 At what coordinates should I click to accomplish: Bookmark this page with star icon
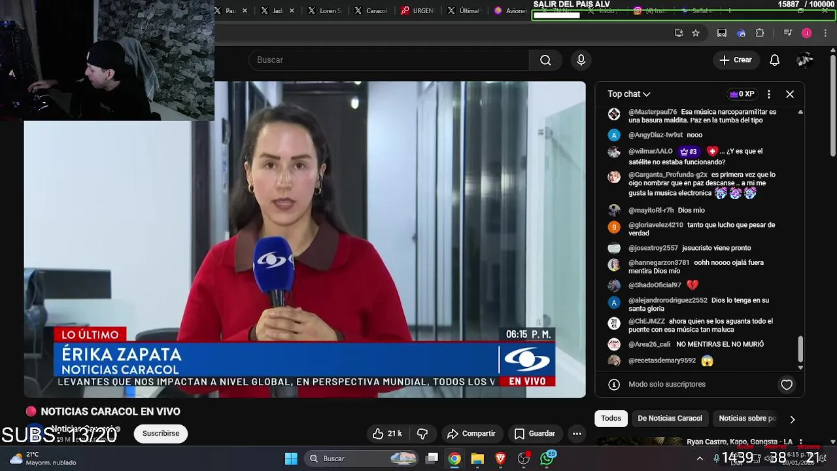(696, 33)
